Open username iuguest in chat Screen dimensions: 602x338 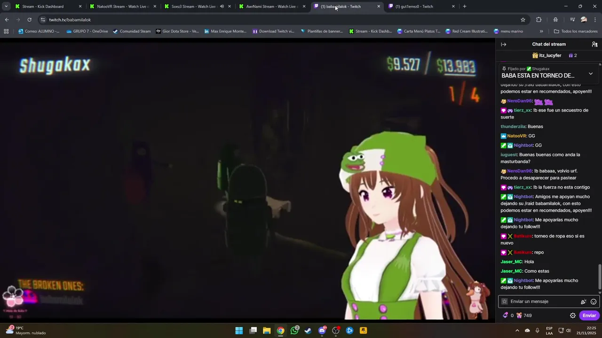(x=508, y=154)
